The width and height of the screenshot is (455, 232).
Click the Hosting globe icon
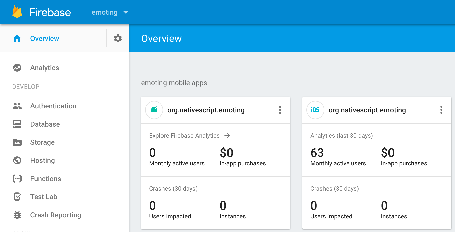[x=17, y=160]
